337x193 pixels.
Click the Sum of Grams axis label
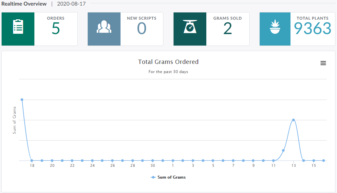[x=14, y=120]
